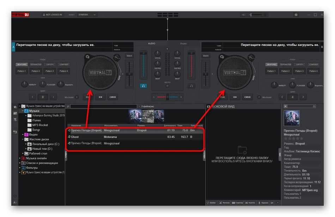Toggle deck A Mix Assist button

[77, 97]
